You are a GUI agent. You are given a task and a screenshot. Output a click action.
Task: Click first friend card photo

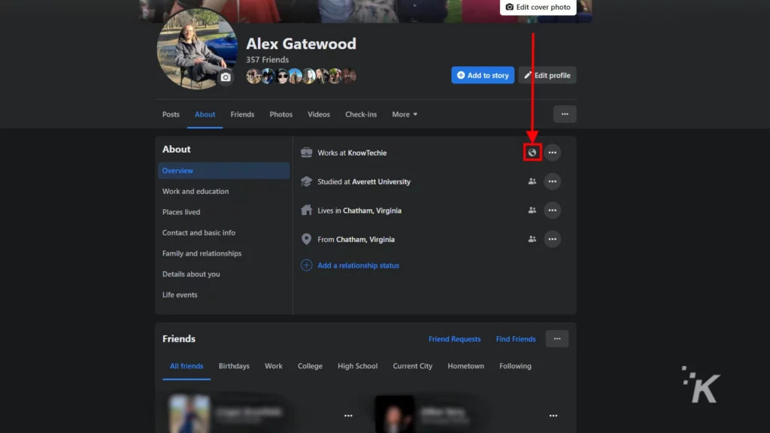189,414
